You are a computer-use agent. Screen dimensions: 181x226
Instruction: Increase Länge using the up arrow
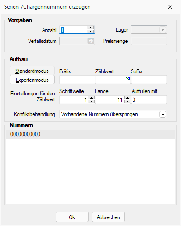128,98
